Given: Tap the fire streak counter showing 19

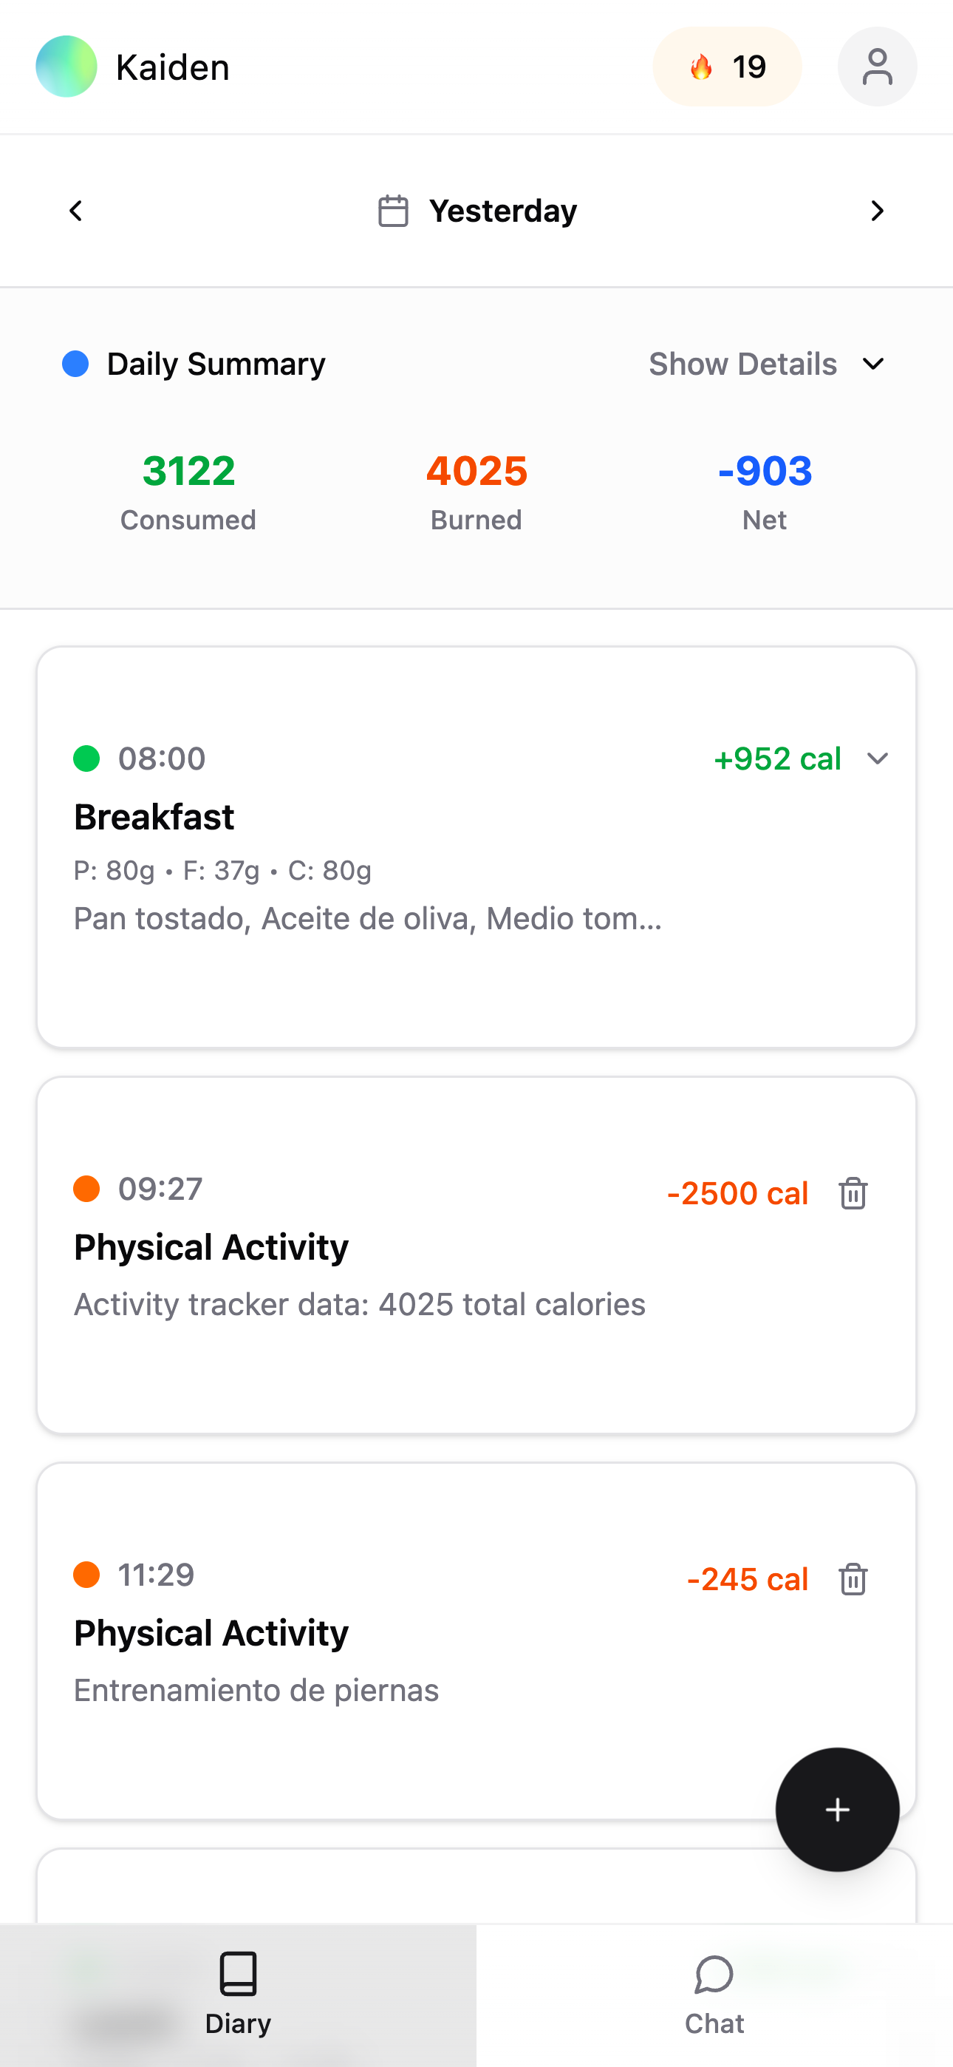Looking at the screenshot, I should (x=727, y=67).
